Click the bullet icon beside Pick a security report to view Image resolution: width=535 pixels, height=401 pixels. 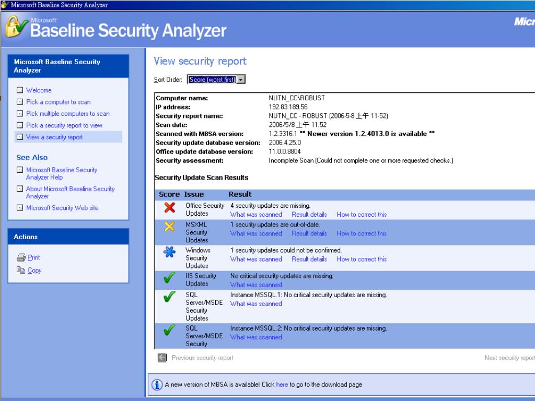(20, 125)
